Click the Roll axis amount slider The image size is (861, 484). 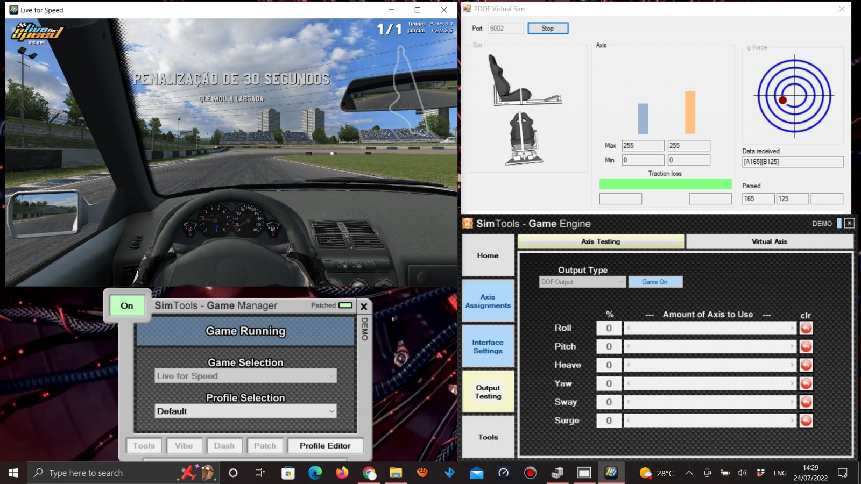tap(710, 328)
